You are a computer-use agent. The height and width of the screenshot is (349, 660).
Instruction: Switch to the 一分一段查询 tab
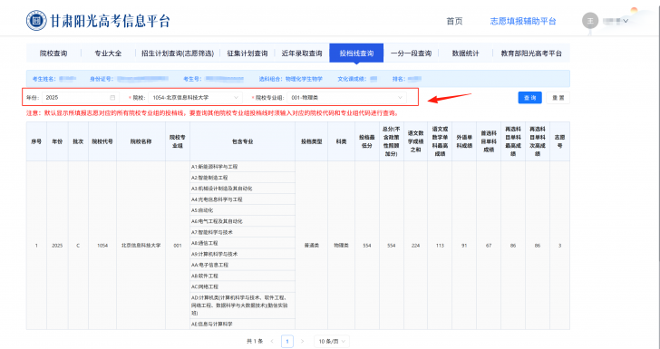(x=411, y=53)
